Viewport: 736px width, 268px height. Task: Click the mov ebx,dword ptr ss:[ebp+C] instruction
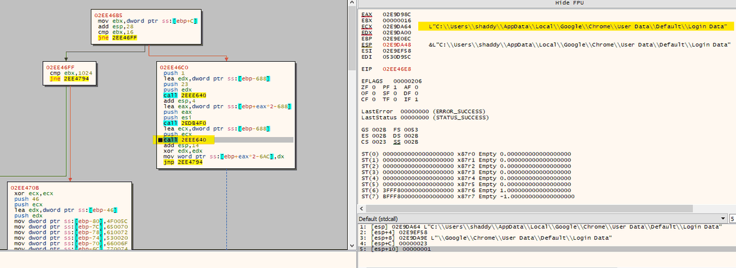click(147, 21)
